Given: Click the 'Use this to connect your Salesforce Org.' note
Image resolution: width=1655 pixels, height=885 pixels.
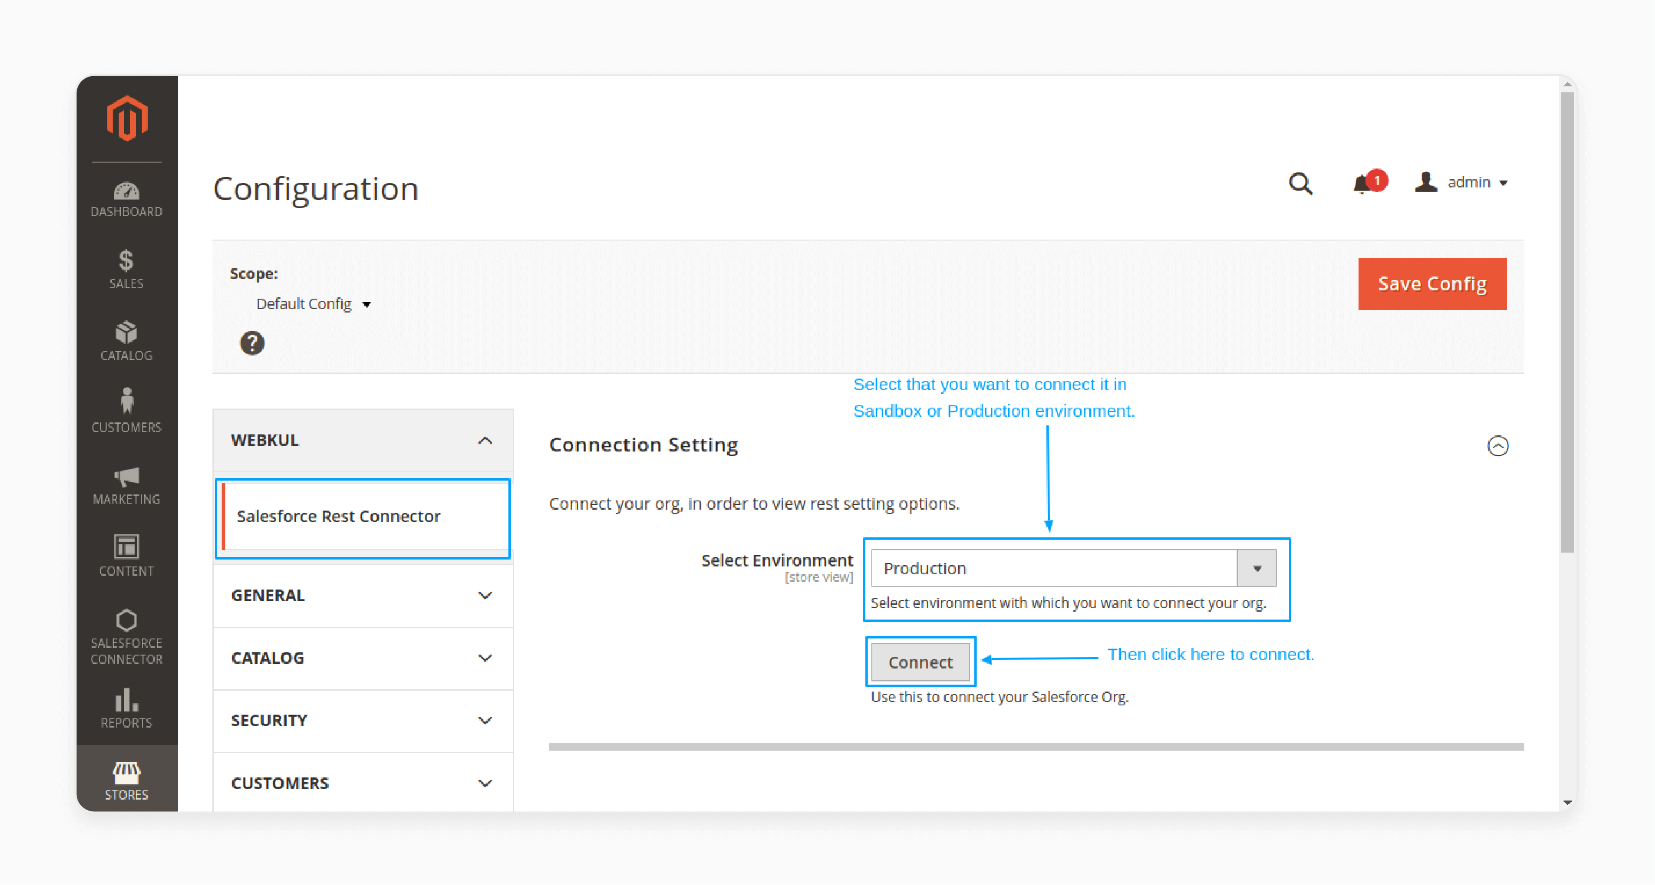Looking at the screenshot, I should click(1000, 697).
